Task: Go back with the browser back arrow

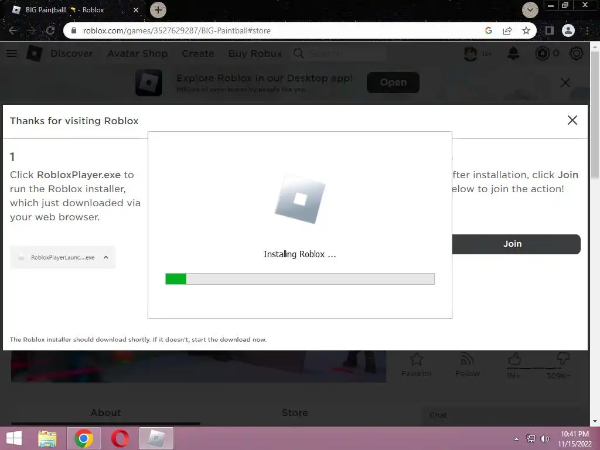Action: click(13, 30)
